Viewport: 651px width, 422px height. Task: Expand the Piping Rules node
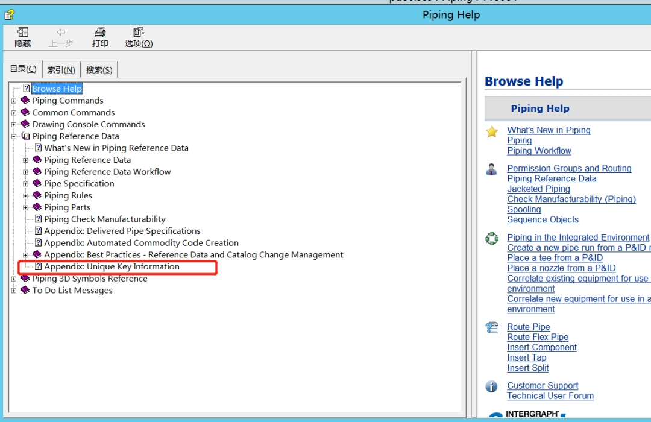pyautogui.click(x=26, y=196)
